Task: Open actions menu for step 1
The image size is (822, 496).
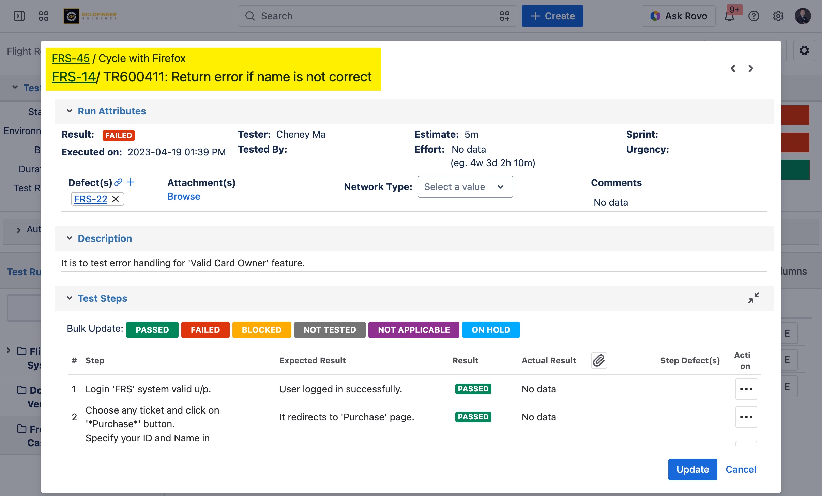Action: click(x=746, y=389)
